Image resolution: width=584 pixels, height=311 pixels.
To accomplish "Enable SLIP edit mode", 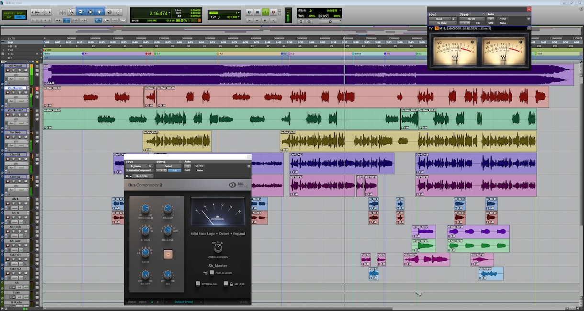I will click(8, 17).
